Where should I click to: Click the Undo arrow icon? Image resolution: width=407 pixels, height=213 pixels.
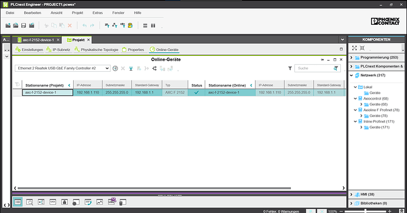pos(84,25)
